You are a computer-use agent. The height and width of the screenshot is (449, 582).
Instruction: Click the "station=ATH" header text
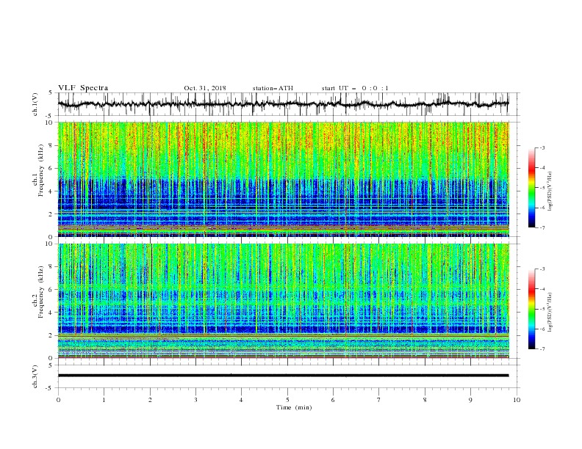pos(273,88)
